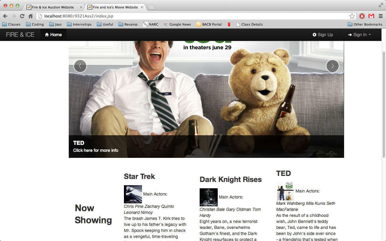This screenshot has width=386, height=241.
Task: Open the Class Details bookmark
Action: (249, 24)
